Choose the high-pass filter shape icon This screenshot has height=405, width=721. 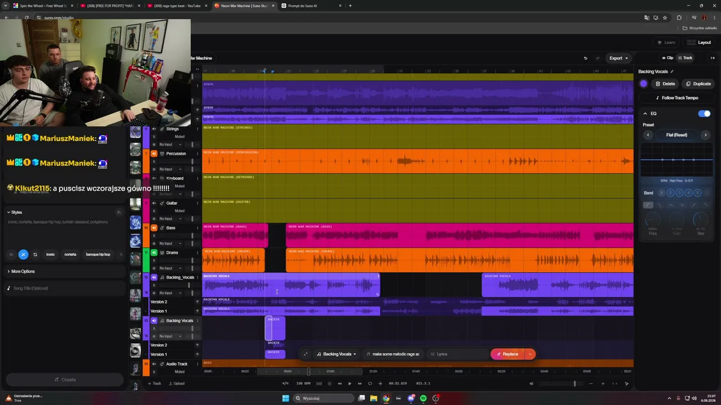648,205
